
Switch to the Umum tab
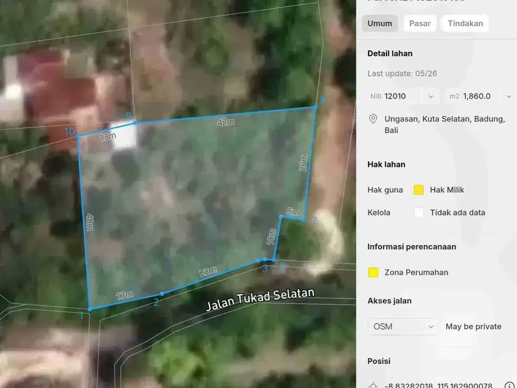[380, 23]
